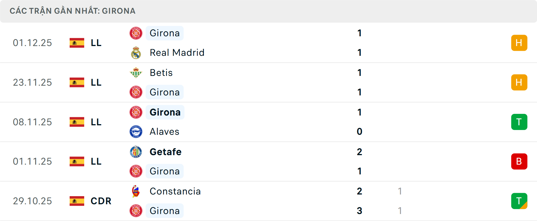Viewport: 537px width, 221px height.
Task: Click the Getafe club logo
Action: (136, 152)
